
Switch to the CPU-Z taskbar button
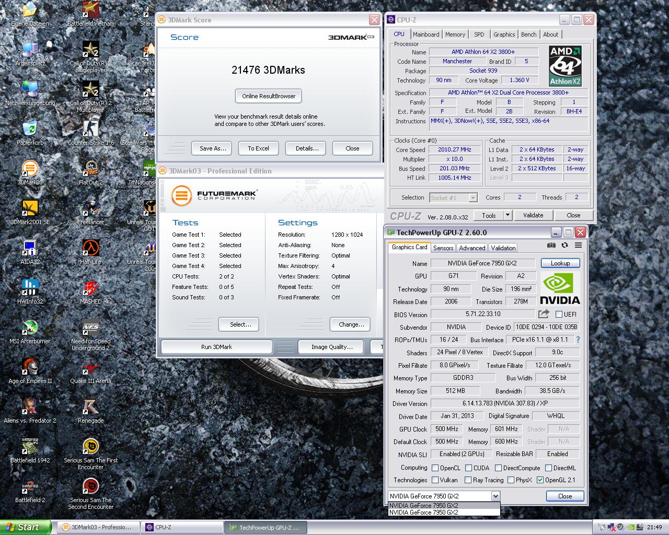[183, 527]
